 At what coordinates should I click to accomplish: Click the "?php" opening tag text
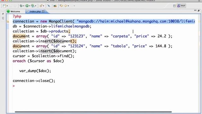[17, 16]
